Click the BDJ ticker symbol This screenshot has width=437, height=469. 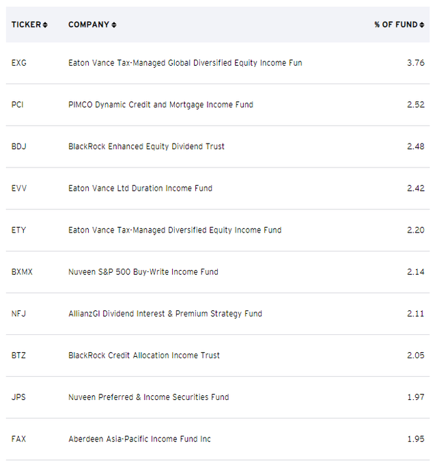tap(19, 146)
